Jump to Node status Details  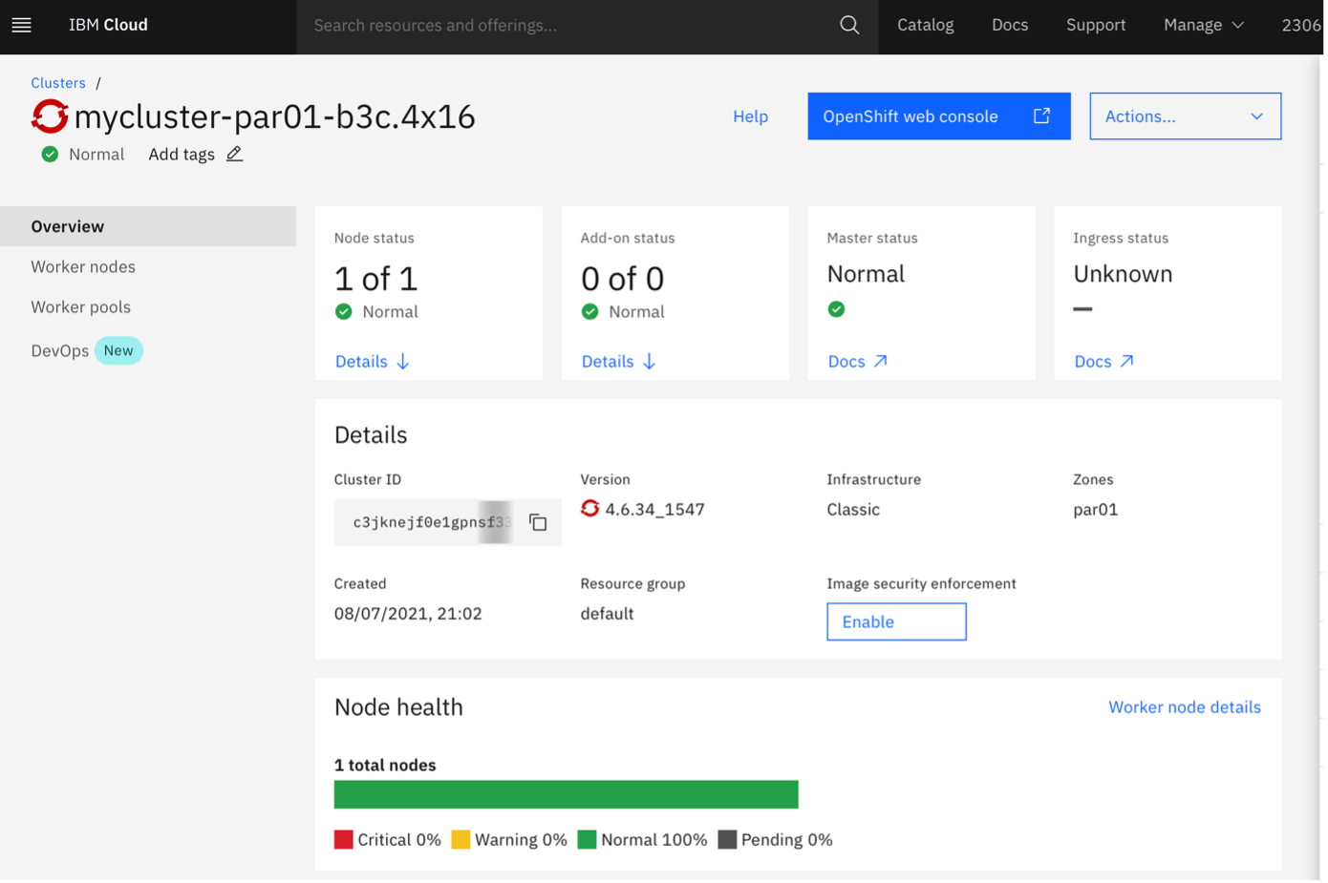point(372,362)
